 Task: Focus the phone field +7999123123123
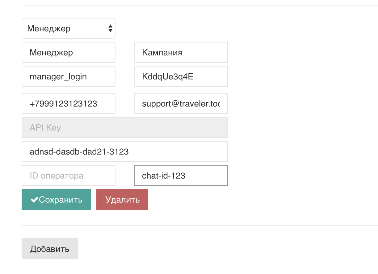[68, 103]
